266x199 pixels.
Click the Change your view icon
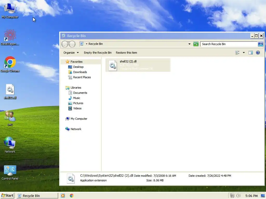pyautogui.click(x=237, y=53)
